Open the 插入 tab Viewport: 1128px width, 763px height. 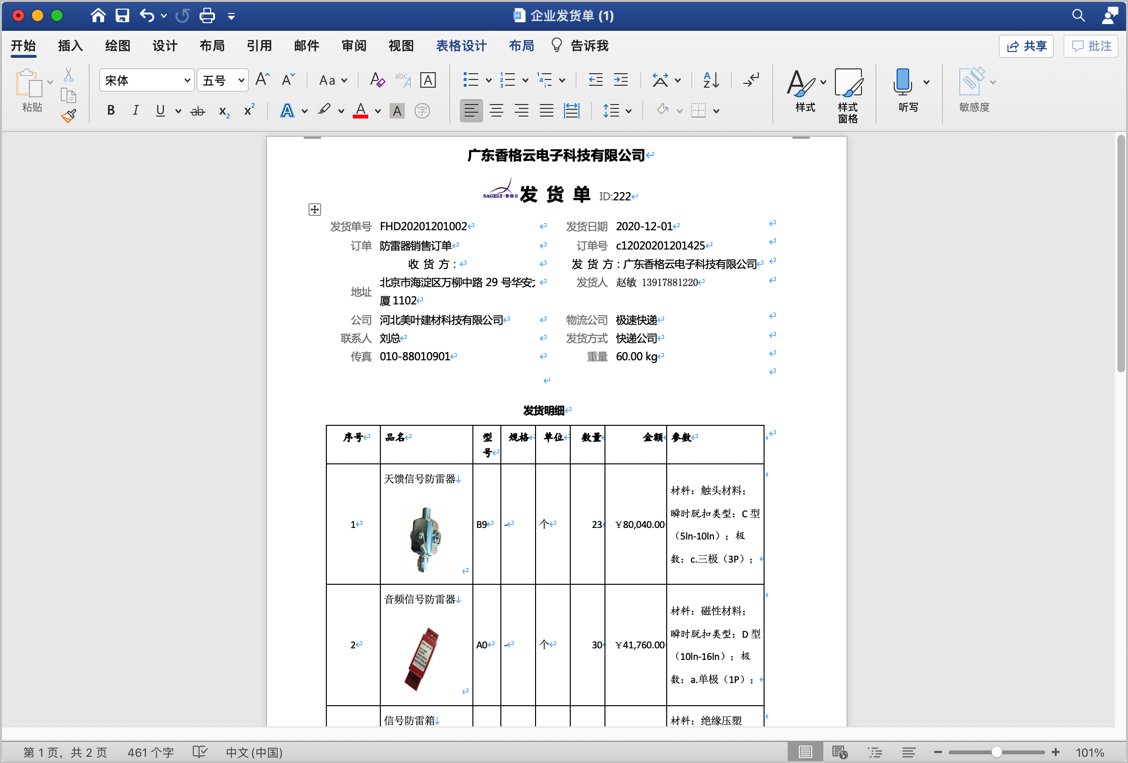70,46
